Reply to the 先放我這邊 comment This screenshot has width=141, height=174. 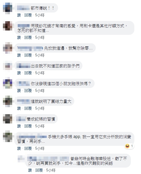pyautogui.click(x=28, y=55)
